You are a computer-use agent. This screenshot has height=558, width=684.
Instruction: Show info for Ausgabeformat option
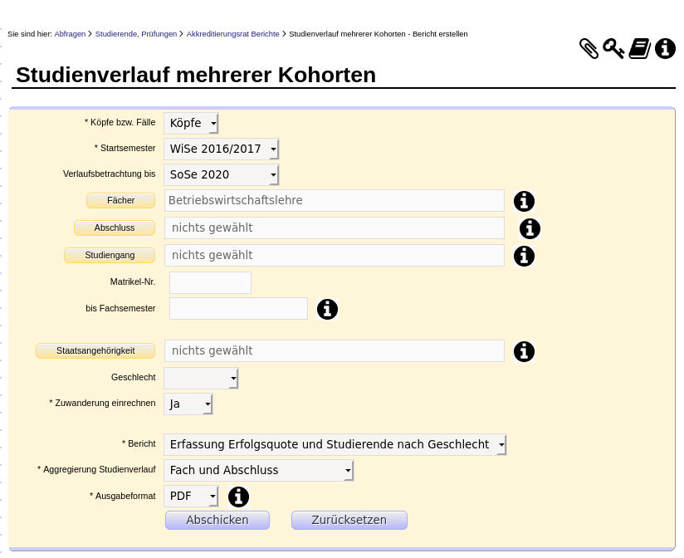[x=238, y=497]
